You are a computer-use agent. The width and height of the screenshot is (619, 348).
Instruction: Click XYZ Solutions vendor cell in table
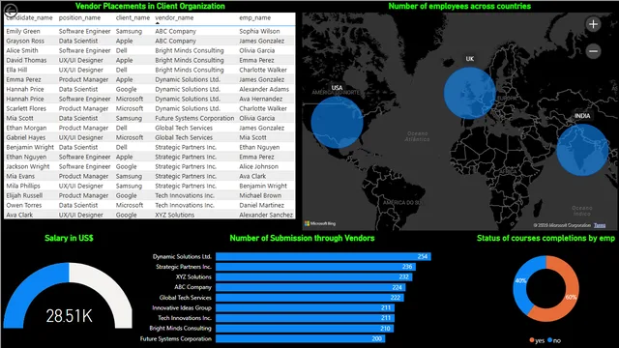coord(174,215)
